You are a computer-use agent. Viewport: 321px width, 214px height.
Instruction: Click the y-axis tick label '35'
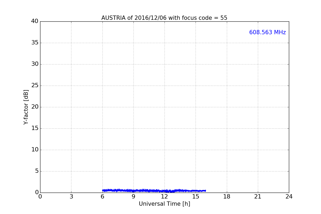tap(35, 43)
